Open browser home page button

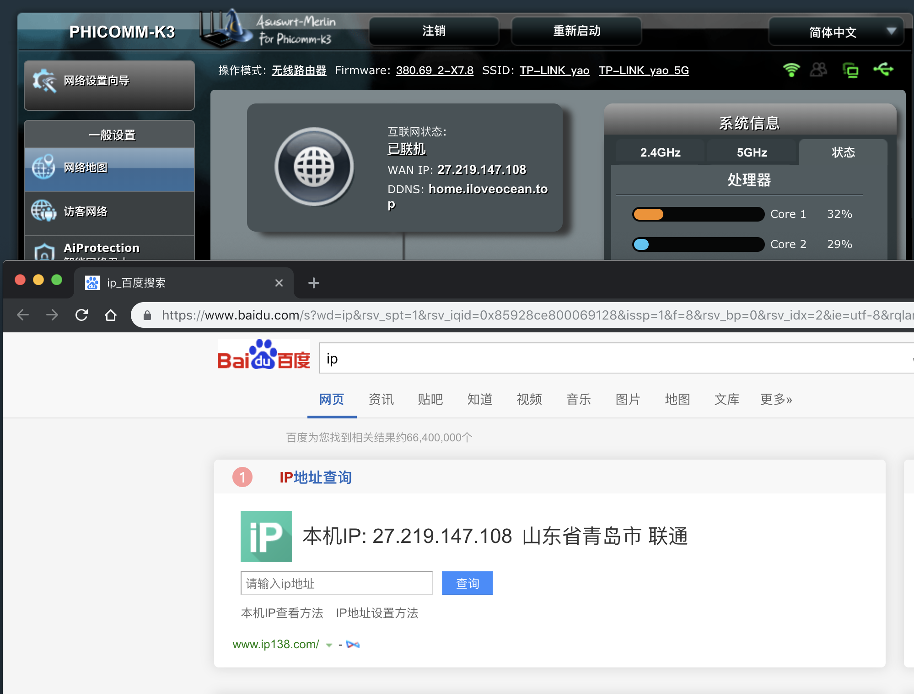point(111,315)
